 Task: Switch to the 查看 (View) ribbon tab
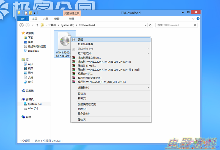click(57, 19)
